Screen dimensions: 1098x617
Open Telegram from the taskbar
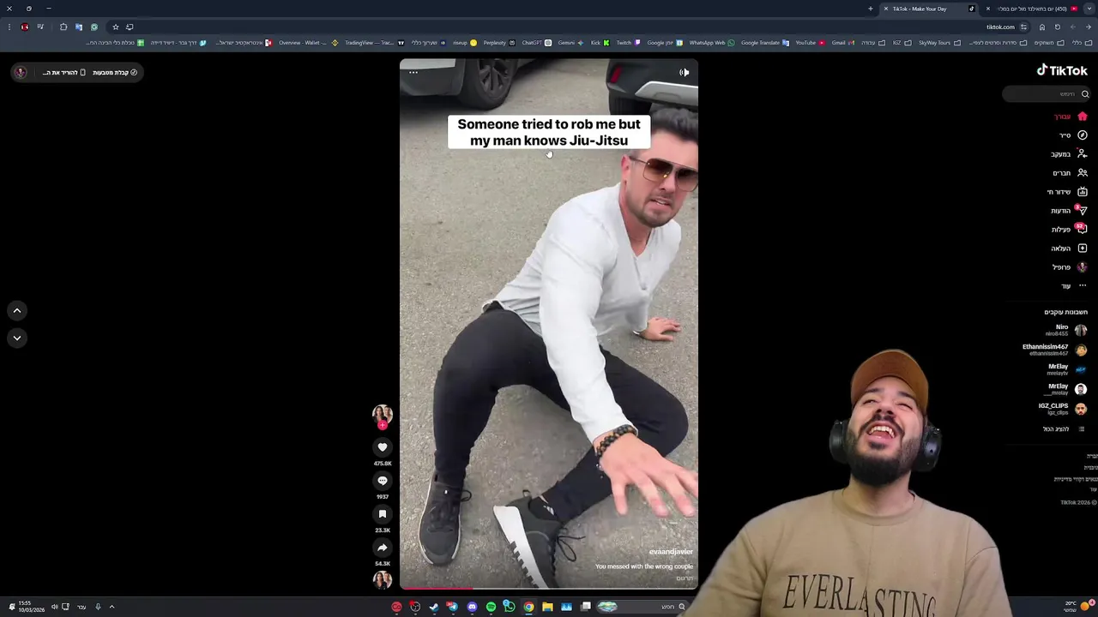[453, 607]
